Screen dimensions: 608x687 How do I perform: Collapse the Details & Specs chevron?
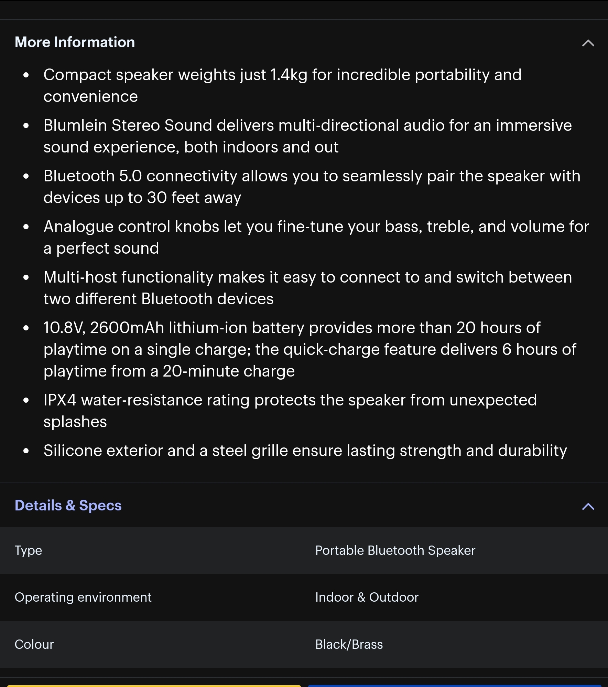pyautogui.click(x=588, y=506)
